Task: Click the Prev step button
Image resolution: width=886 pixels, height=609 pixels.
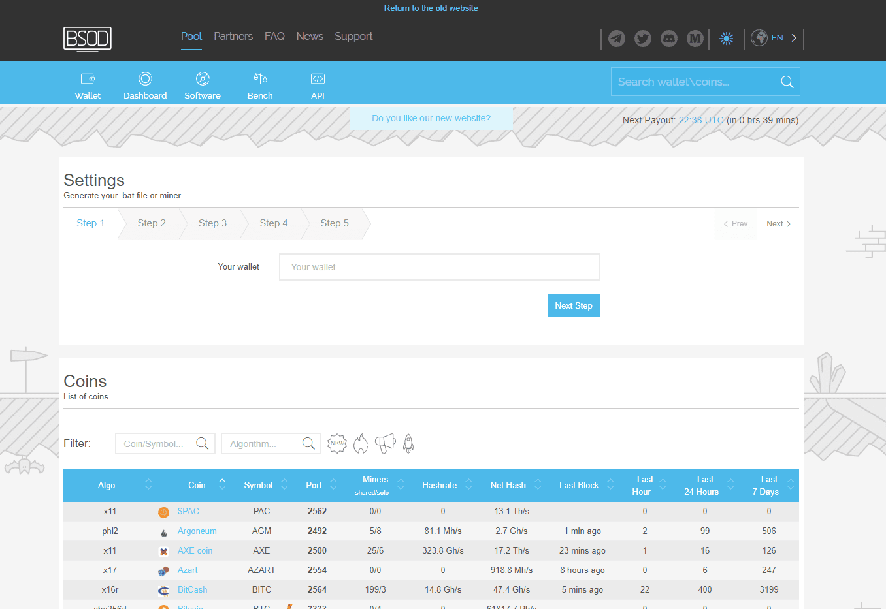Action: (736, 224)
